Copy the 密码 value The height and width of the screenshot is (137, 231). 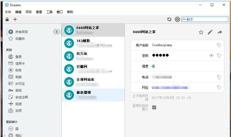pyautogui.click(x=219, y=56)
